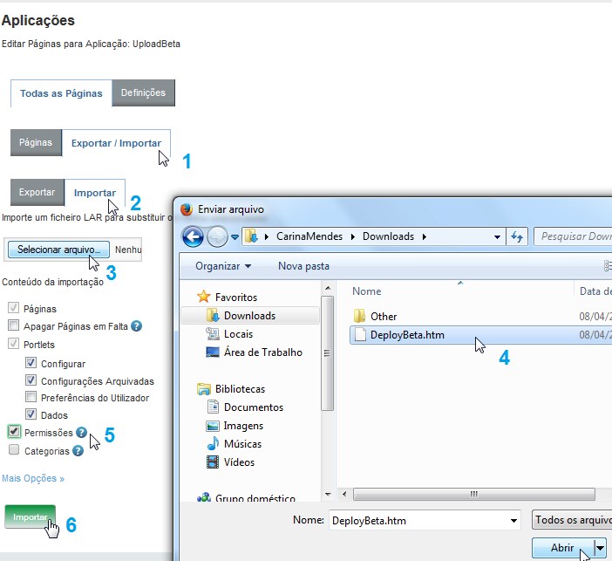612x561 pixels.
Task: Expand root arrow before CarinaMendes in path
Action: pos(267,236)
